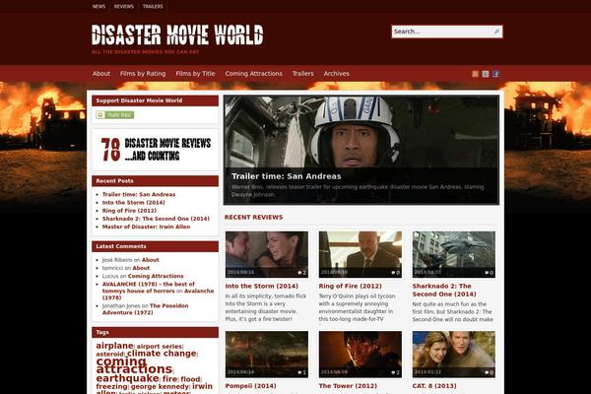Viewport: 591px width, 394px height.
Task: Select the coming attractions tag
Action: coord(134,365)
